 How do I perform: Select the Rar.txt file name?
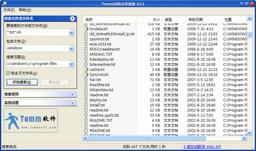point(95,80)
